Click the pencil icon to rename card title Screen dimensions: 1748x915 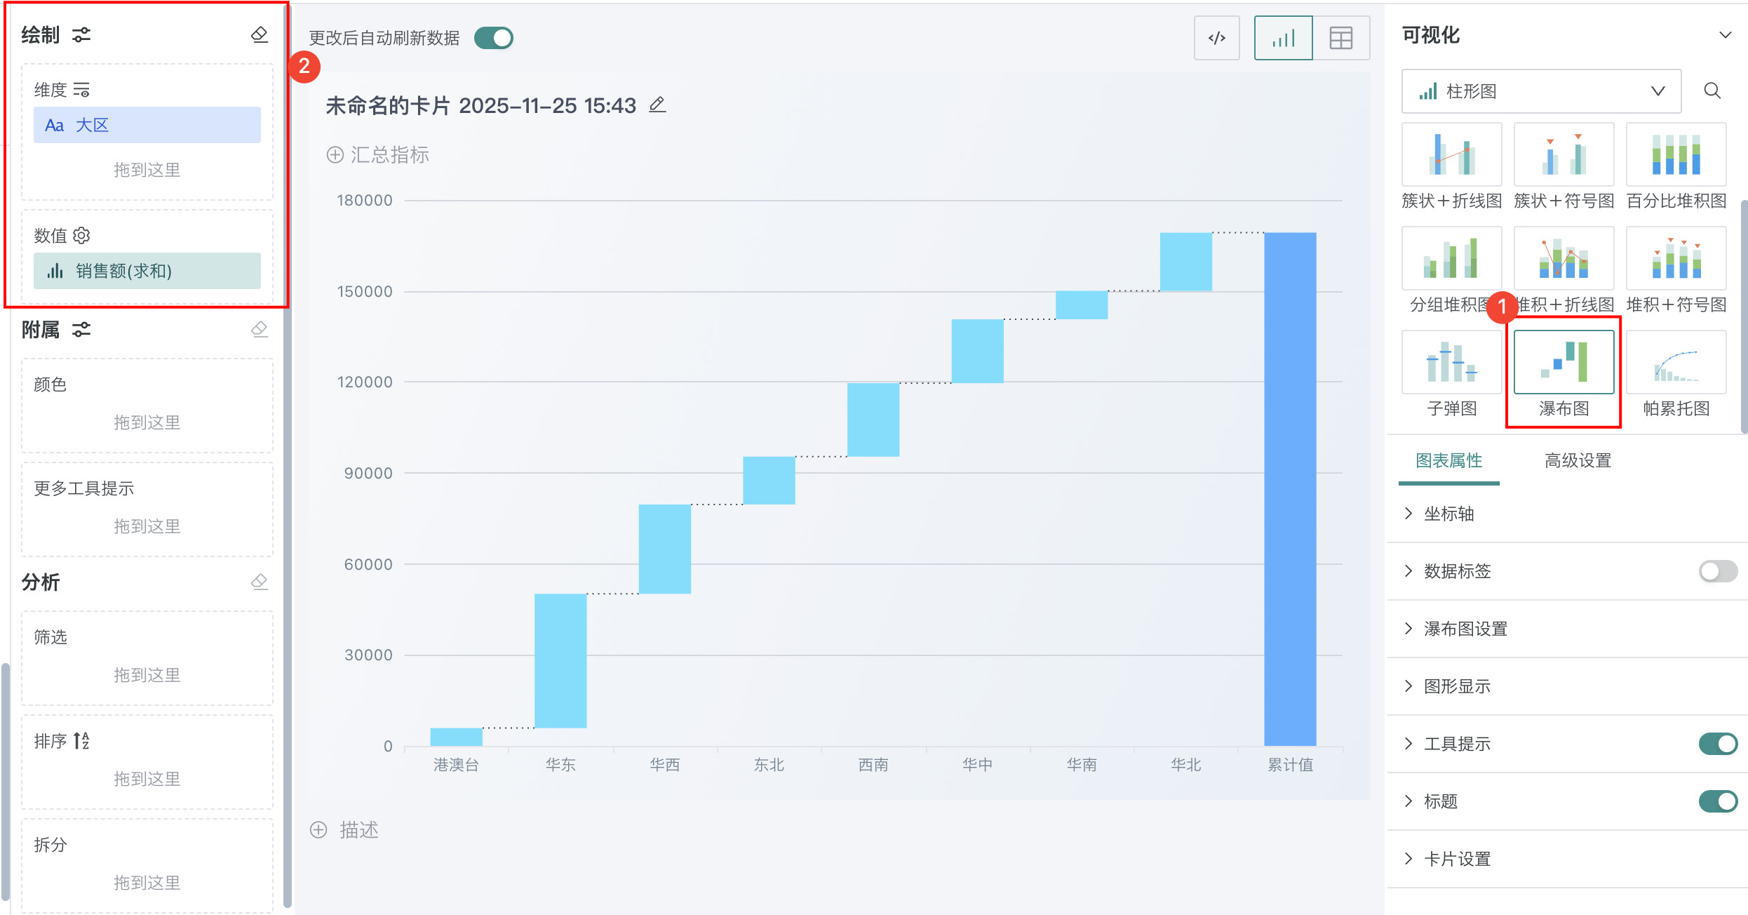(x=657, y=105)
